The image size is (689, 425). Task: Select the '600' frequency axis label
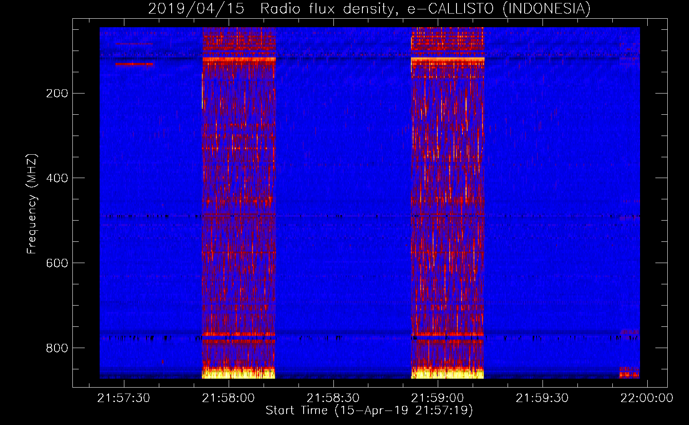click(x=57, y=263)
